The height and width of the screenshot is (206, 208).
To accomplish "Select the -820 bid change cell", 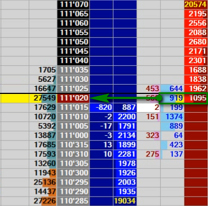I will coord(102,107).
